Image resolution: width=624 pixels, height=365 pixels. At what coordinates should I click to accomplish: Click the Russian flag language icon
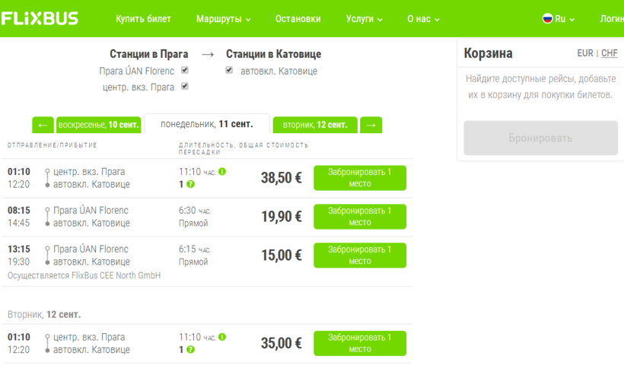click(547, 18)
